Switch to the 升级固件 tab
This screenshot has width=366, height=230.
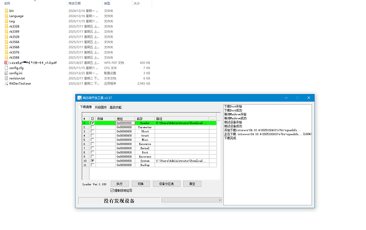click(x=101, y=107)
